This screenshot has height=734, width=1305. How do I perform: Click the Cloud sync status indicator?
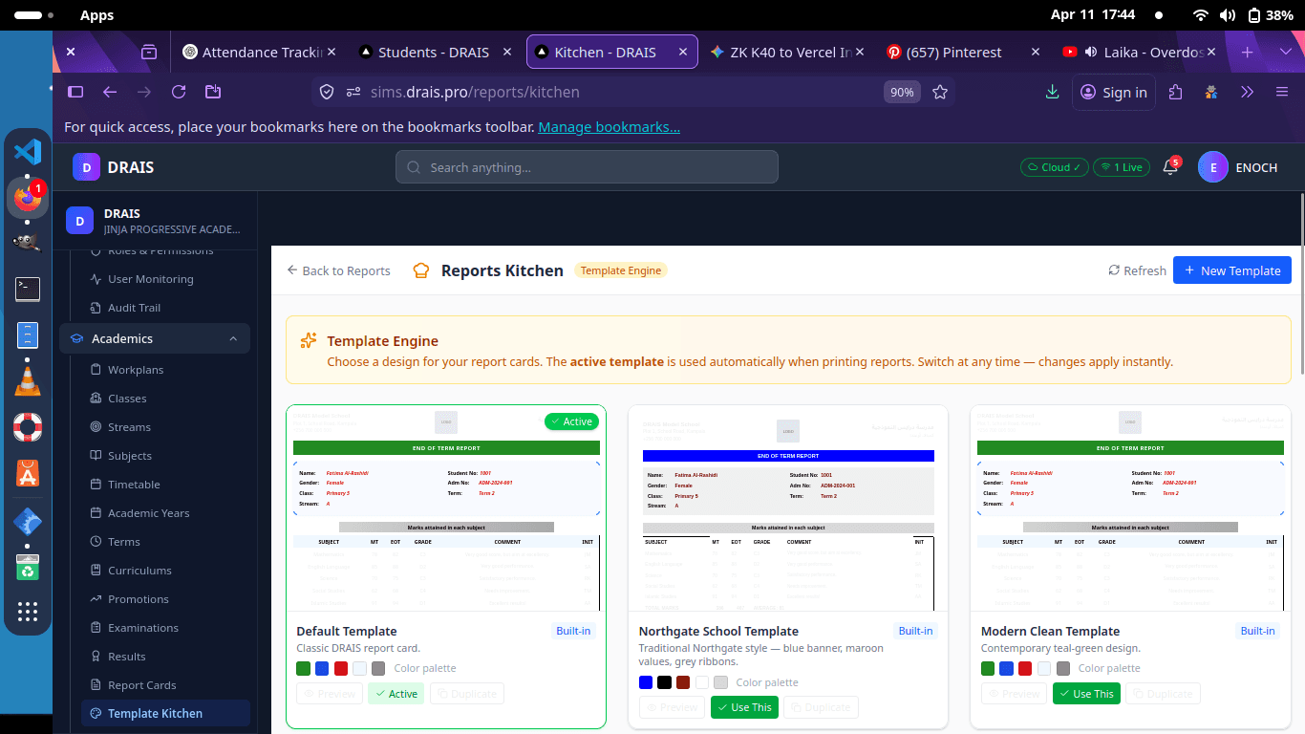(x=1054, y=167)
